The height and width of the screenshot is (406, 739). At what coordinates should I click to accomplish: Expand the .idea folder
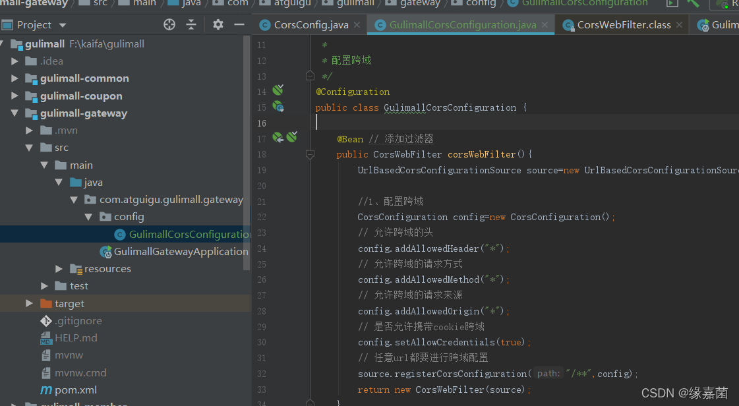click(x=15, y=61)
